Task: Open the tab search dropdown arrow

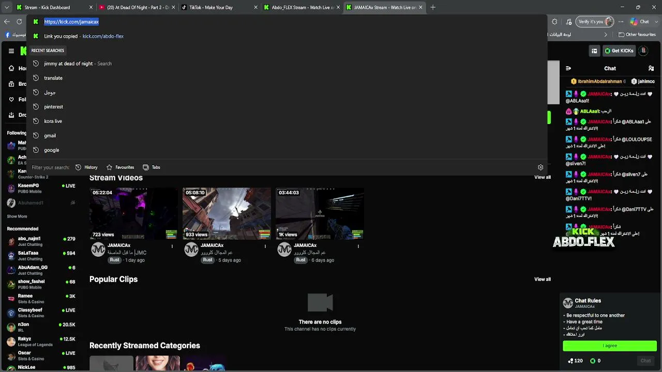Action: (x=7, y=8)
